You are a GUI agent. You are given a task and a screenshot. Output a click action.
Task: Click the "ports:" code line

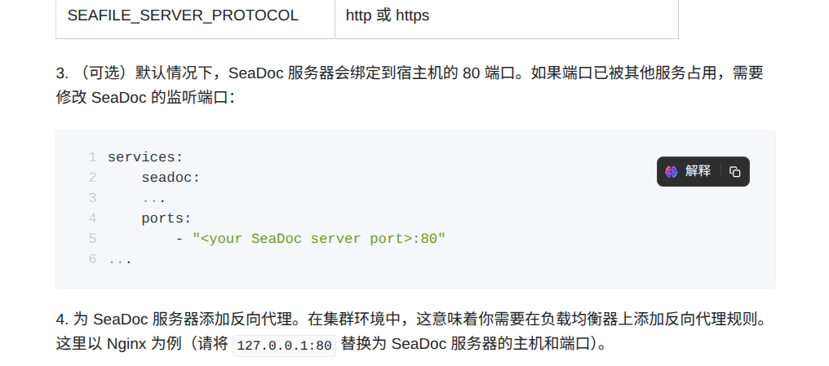pyautogui.click(x=166, y=218)
